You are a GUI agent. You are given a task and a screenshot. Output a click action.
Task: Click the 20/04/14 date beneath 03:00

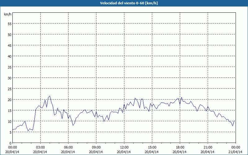40,152
